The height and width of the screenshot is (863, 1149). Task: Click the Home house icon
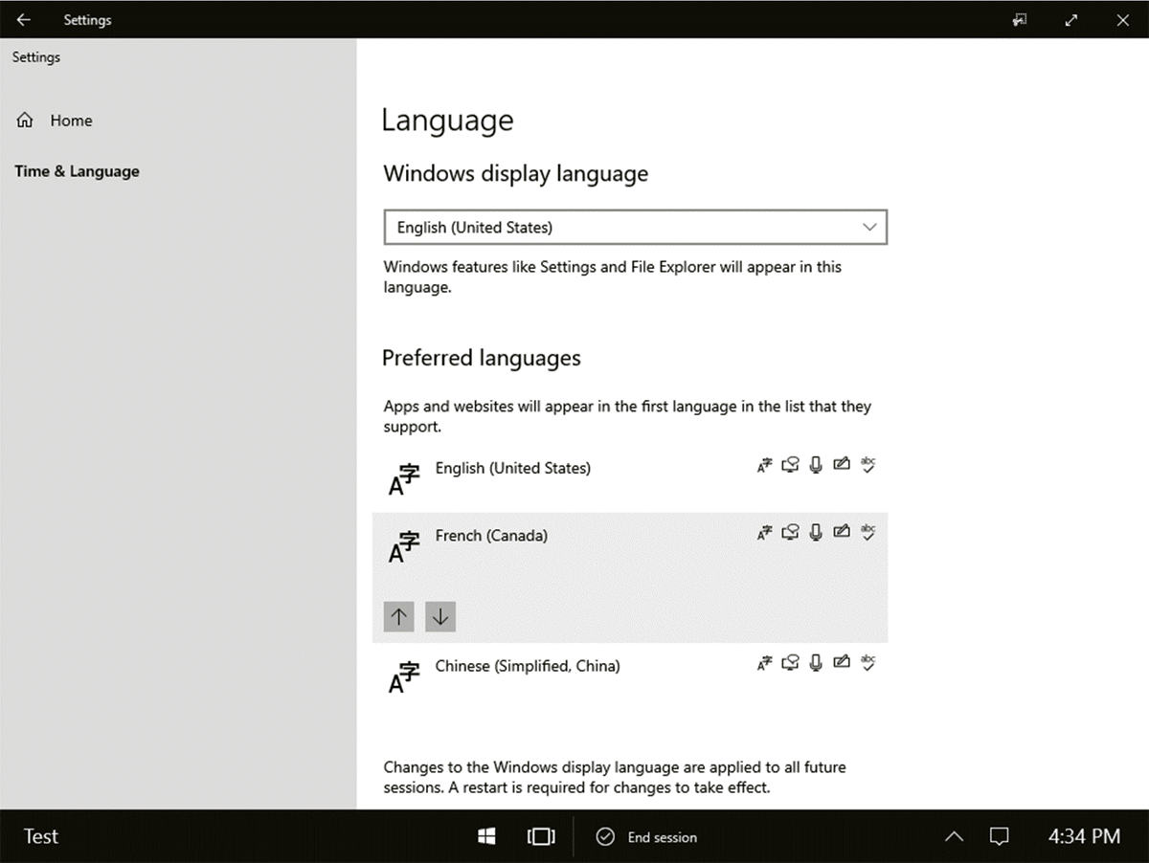[x=26, y=121]
